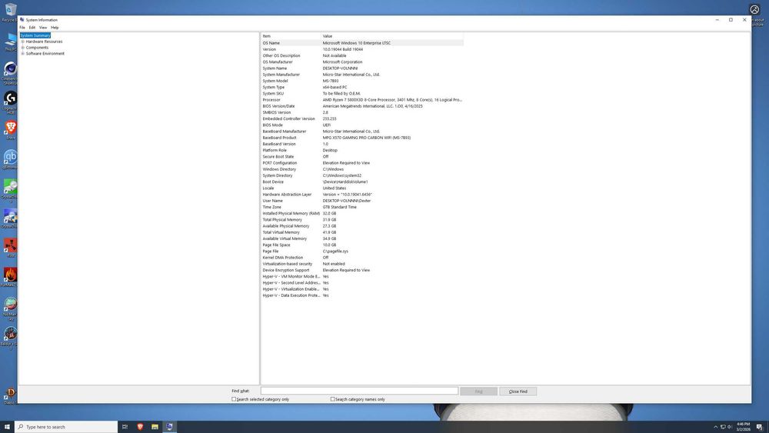
Task: Launch the Diablo desktop shortcut
Action: pyautogui.click(x=10, y=394)
